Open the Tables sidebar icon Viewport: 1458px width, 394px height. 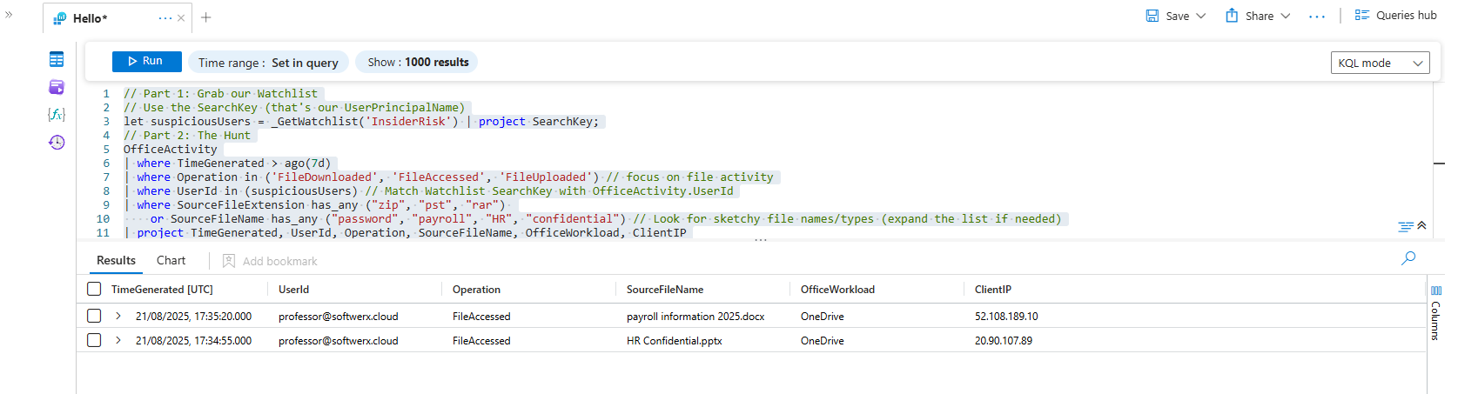pos(57,59)
